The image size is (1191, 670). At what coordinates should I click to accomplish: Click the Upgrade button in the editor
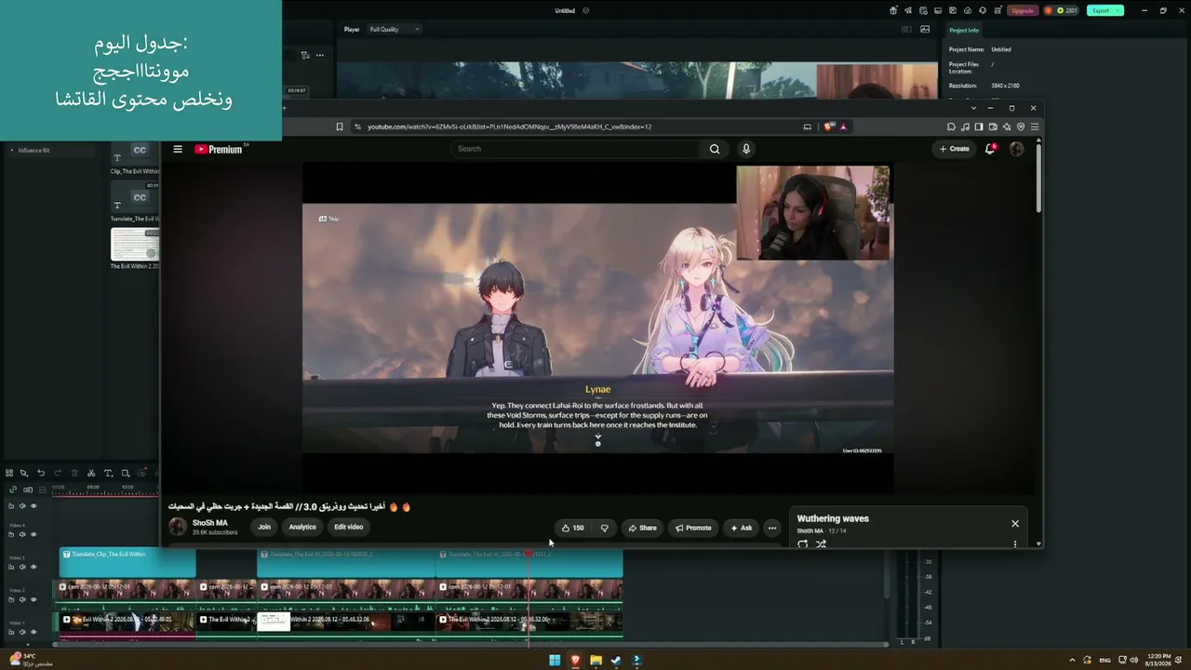tap(1023, 10)
